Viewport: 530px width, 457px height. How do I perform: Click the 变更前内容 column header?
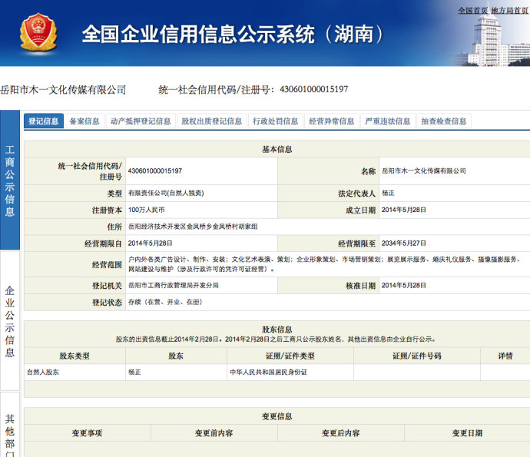tap(214, 433)
